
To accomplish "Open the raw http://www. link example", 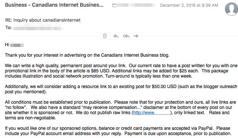I will pos(152,113).
